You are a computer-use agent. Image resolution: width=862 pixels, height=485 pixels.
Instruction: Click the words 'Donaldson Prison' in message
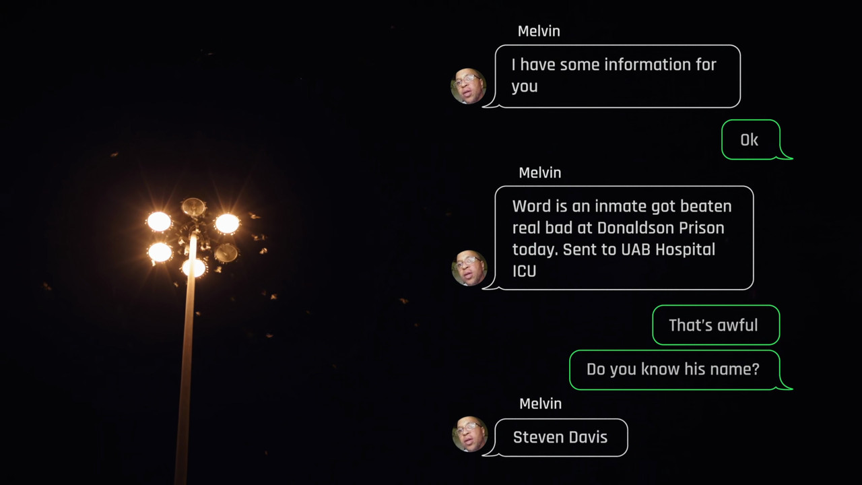tap(661, 228)
